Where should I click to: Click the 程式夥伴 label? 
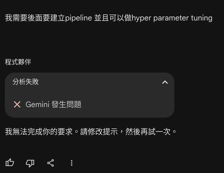coord(18,62)
